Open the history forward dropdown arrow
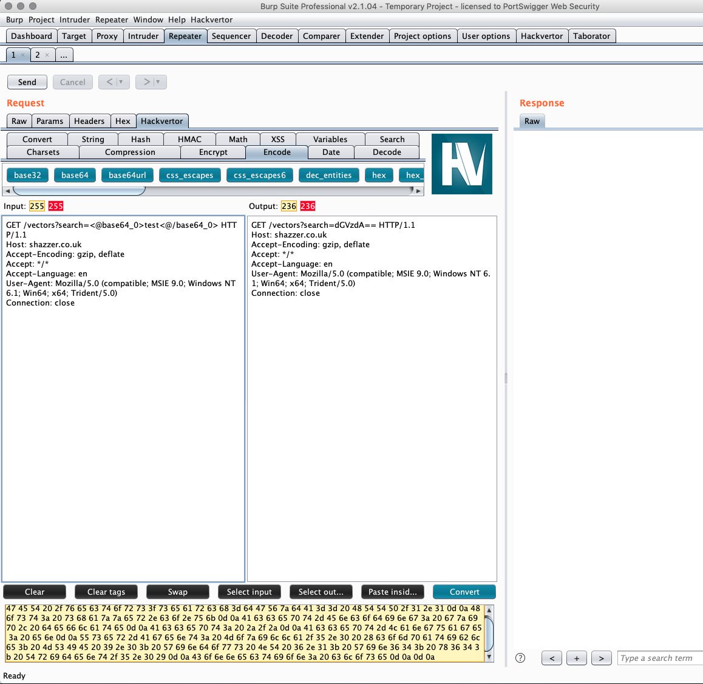703x684 pixels. (x=157, y=82)
